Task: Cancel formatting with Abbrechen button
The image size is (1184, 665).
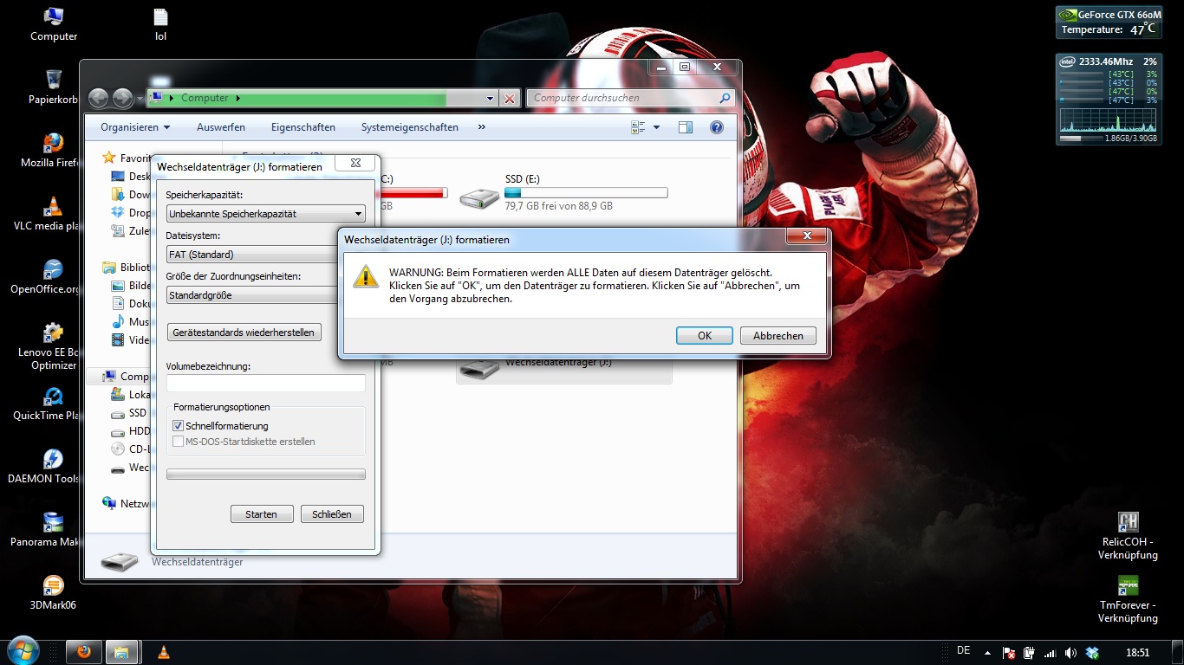Action: 778,336
